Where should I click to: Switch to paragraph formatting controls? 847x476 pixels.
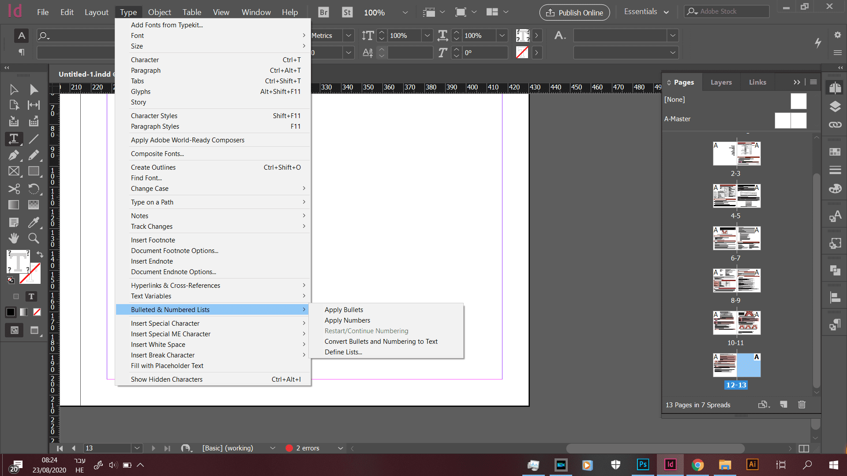click(21, 52)
